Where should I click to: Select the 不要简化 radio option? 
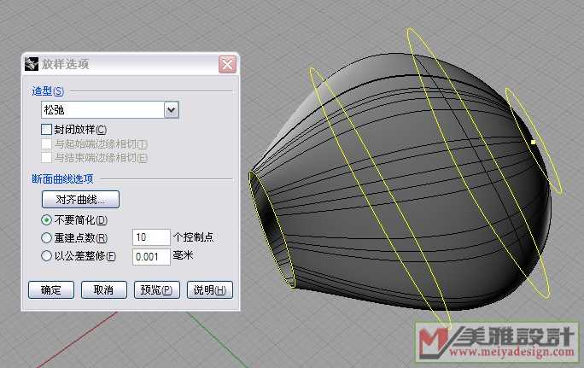point(47,220)
